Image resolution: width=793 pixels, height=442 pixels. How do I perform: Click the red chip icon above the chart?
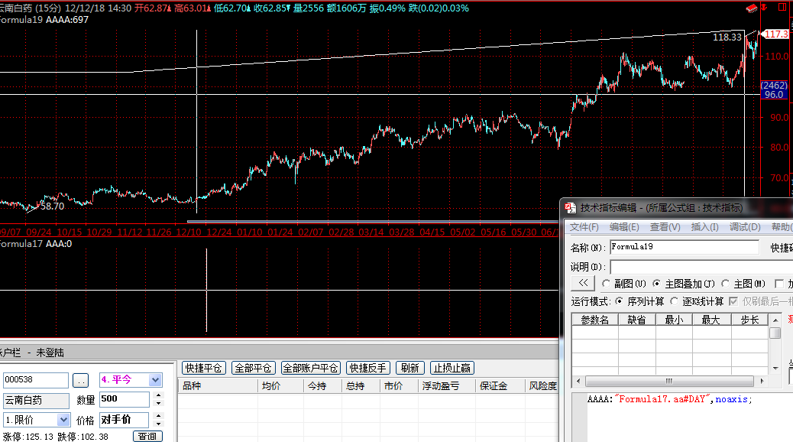(x=751, y=8)
